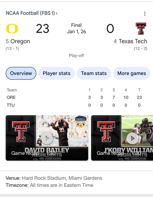153x197 pixels.
Task: Click the Texas Tech logo beside the score
Action: coord(141,28)
